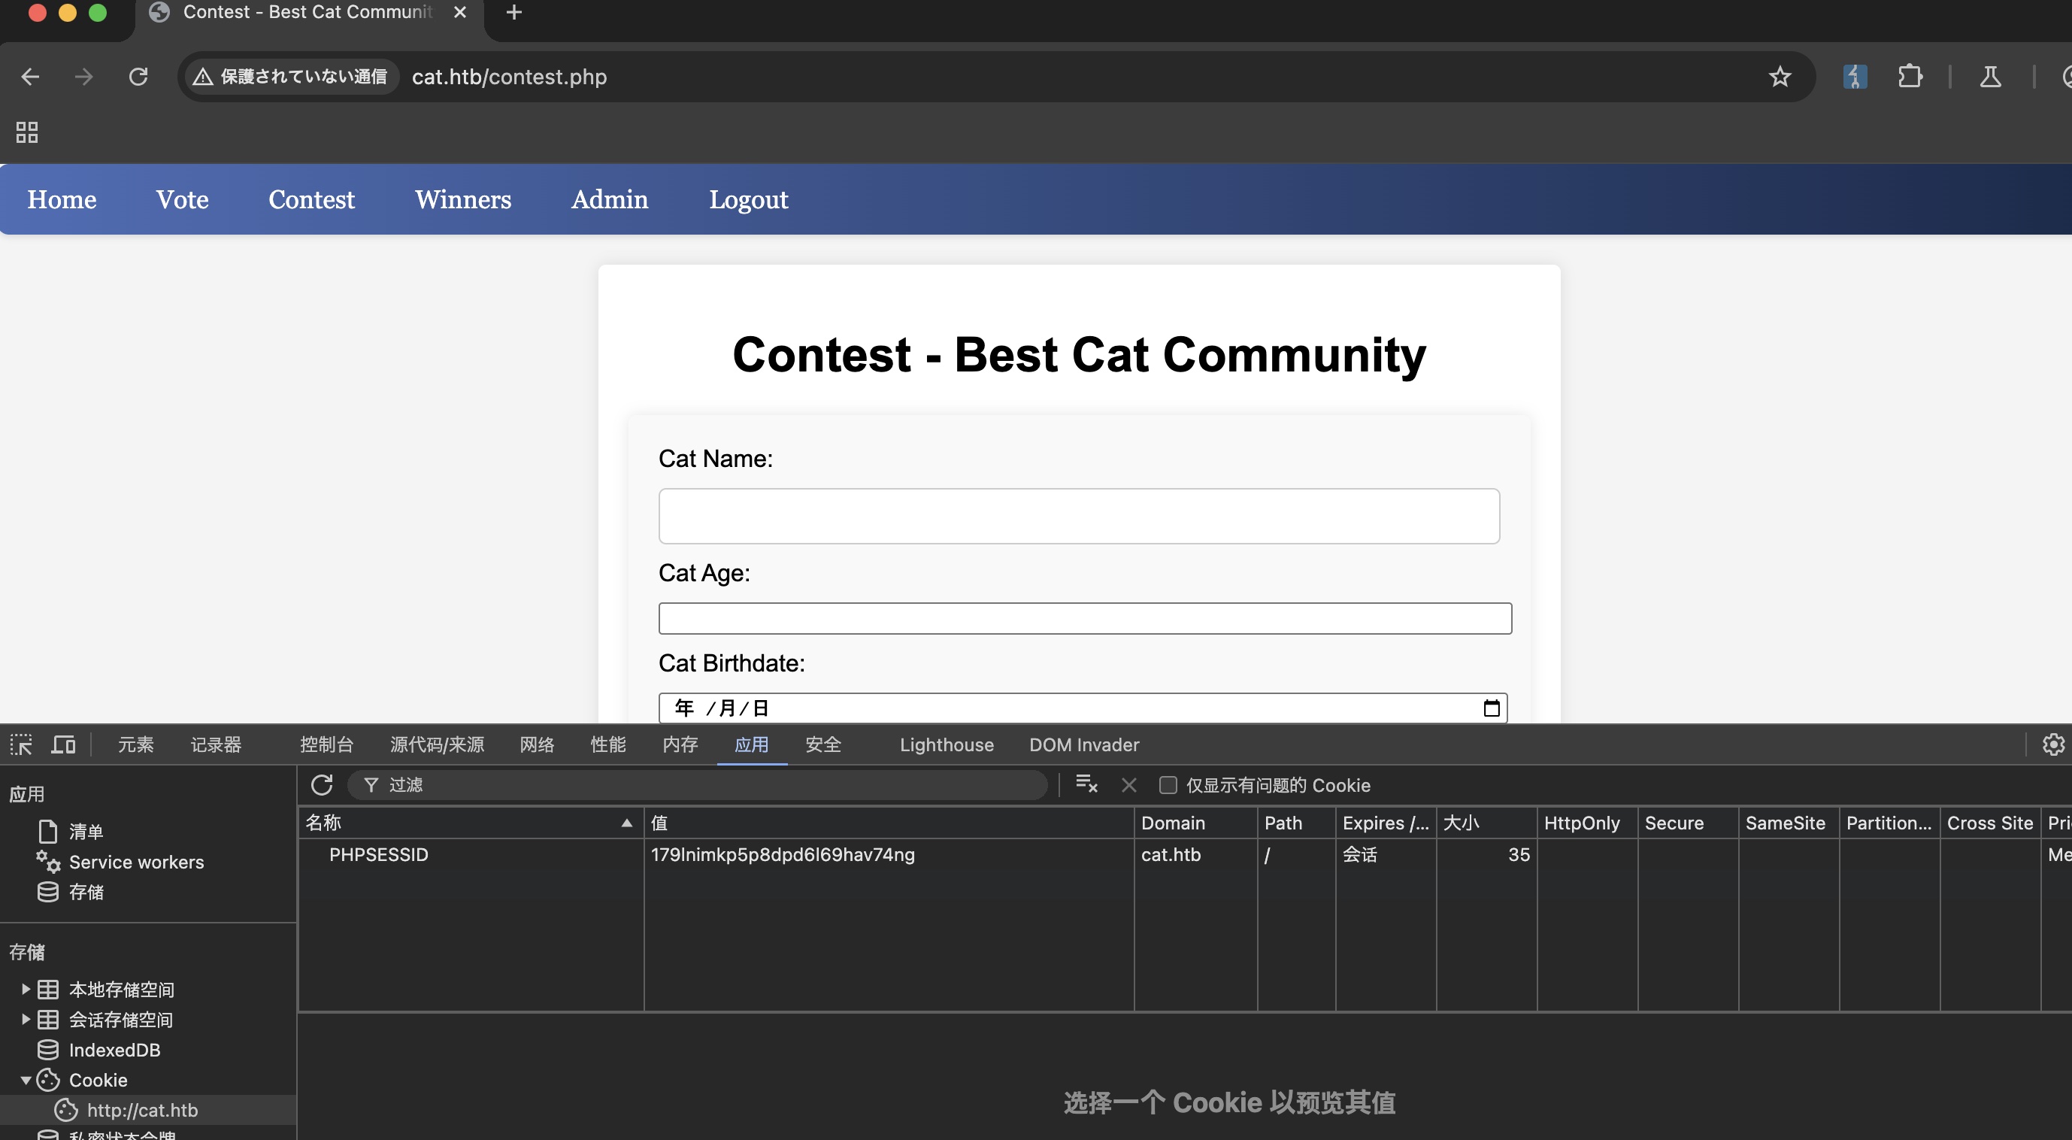Image resolution: width=2072 pixels, height=1140 pixels.
Task: Open the extensions puzzle icon
Action: [1910, 77]
